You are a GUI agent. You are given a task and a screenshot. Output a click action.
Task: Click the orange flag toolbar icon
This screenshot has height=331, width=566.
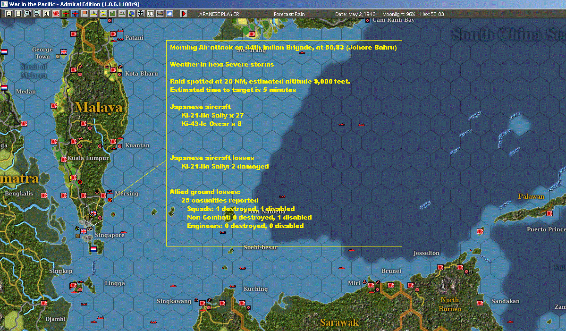click(84, 14)
